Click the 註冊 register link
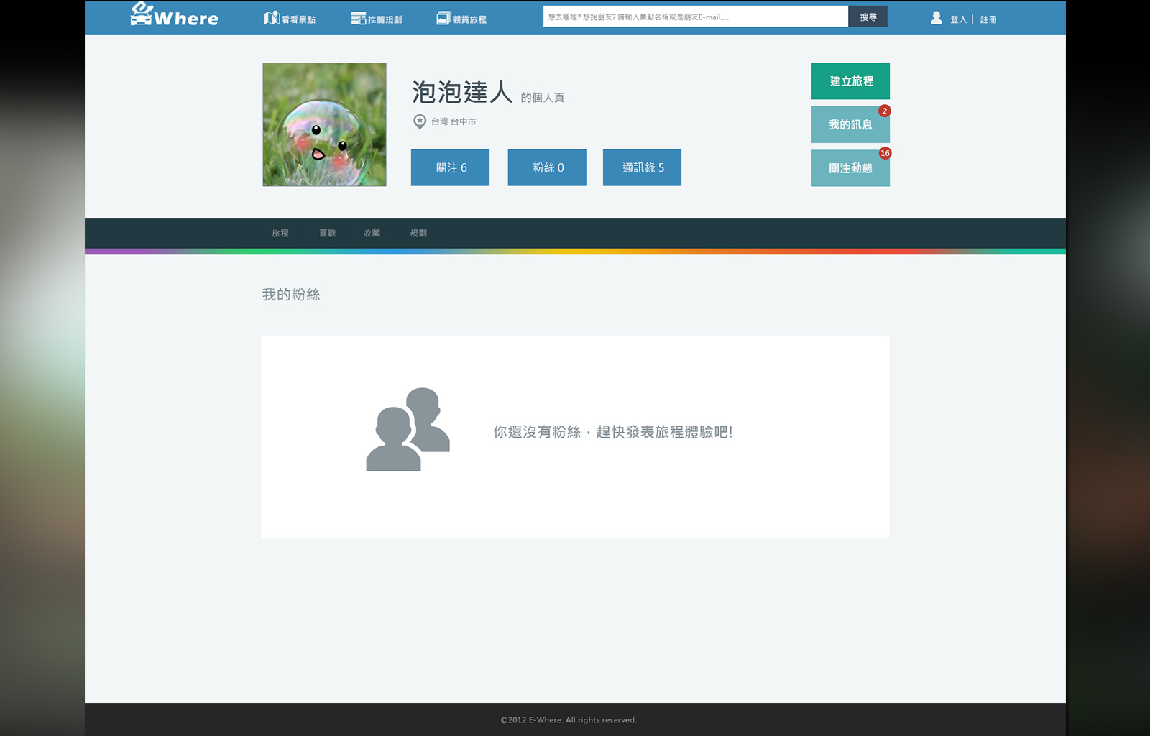Screen dimensions: 1150x736 (x=988, y=19)
